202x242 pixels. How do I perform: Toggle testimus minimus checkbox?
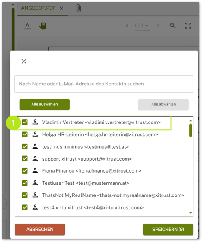pyautogui.click(x=25, y=147)
